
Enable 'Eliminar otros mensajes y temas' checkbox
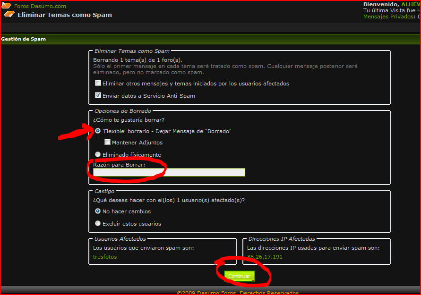[98, 83]
